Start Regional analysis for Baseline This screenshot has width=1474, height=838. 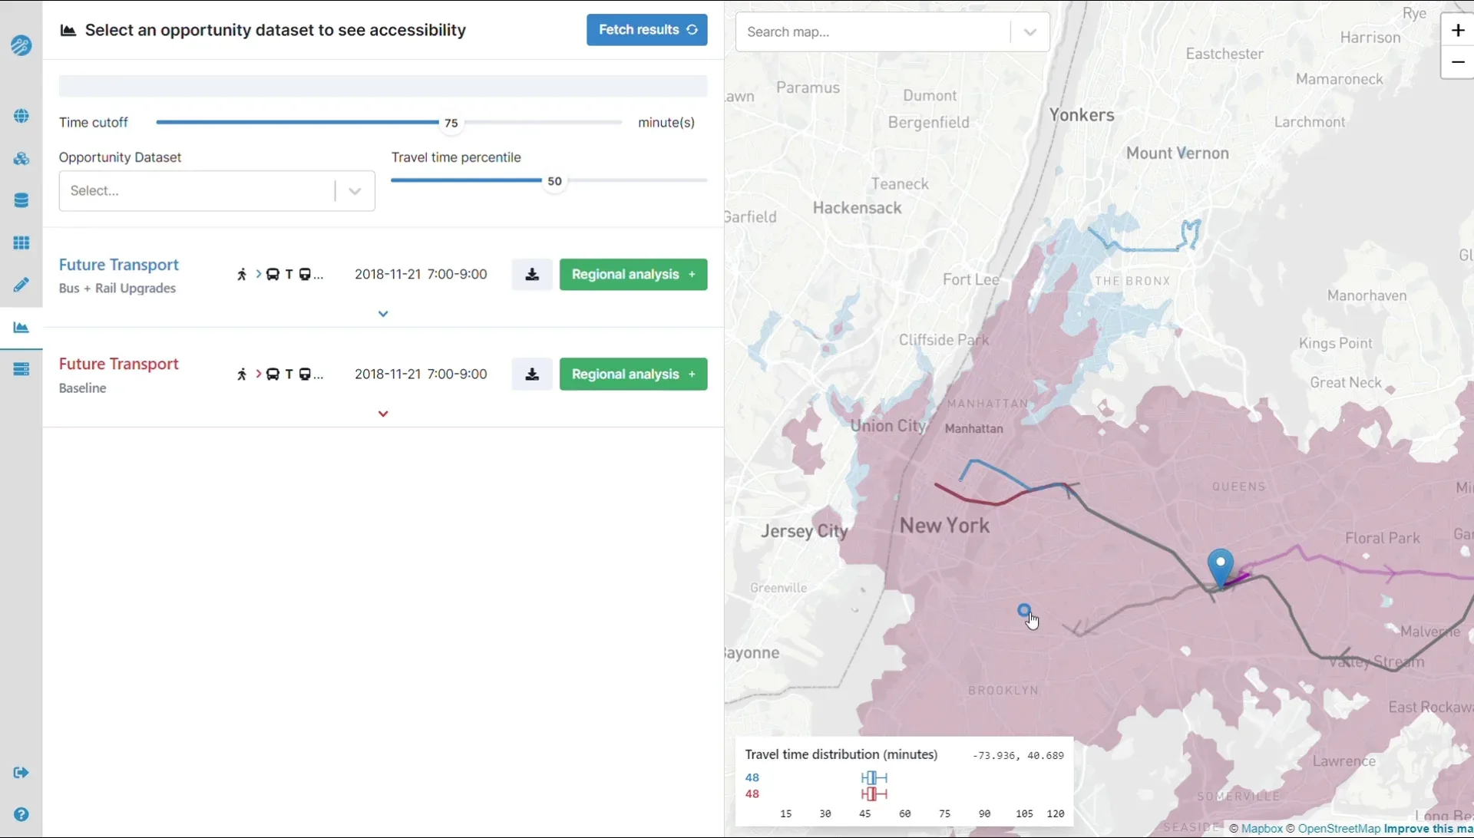[x=633, y=374]
